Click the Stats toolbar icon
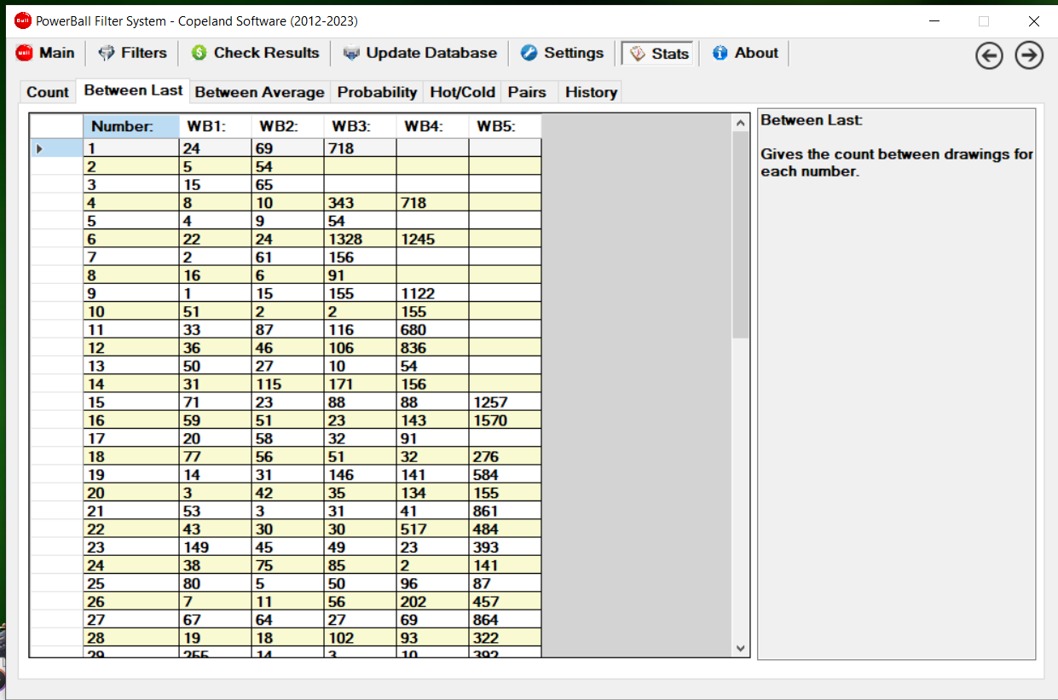This screenshot has height=700, width=1058. pyautogui.click(x=638, y=54)
